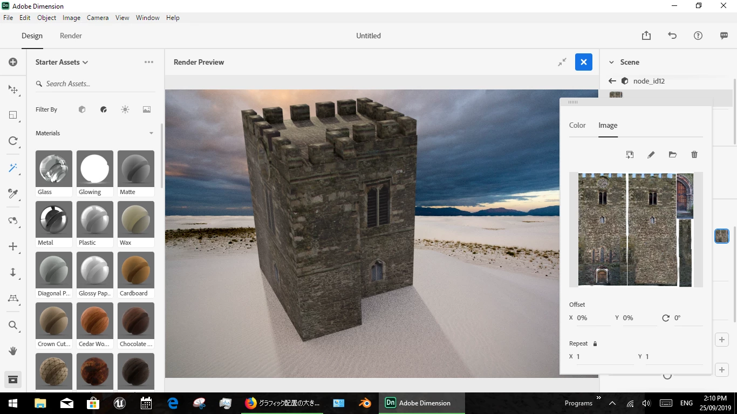Screen dimensions: 737x414
Task: Select the Select and Rotate tool
Action: click(x=13, y=141)
